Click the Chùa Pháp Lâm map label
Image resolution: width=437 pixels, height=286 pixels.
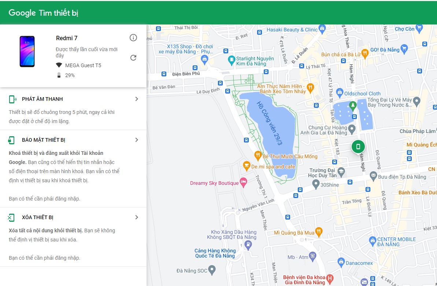point(418,131)
